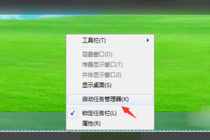Choose 堆叠显示窗口(T) from the context menu

(110, 65)
